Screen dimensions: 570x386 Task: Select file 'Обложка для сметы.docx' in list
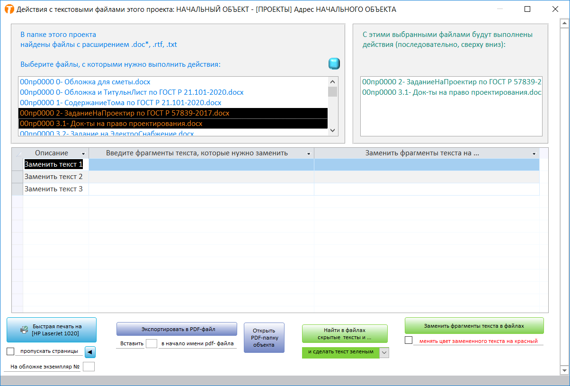click(x=85, y=82)
